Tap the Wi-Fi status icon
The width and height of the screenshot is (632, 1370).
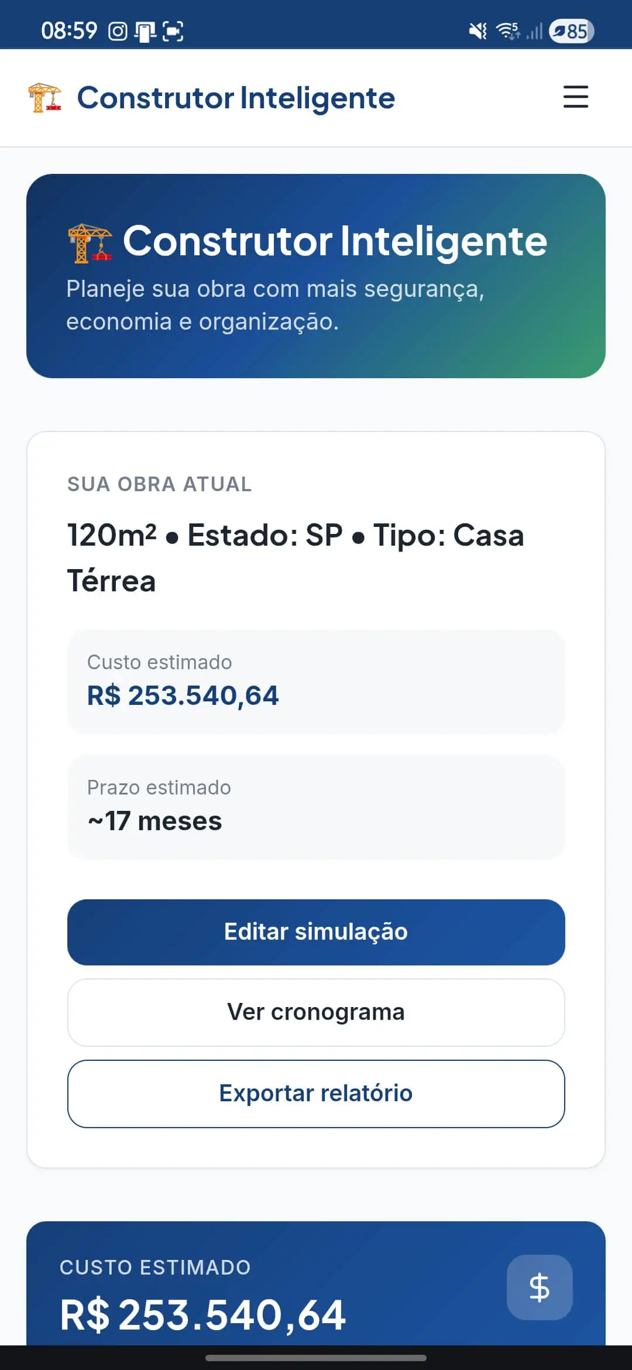tap(507, 31)
